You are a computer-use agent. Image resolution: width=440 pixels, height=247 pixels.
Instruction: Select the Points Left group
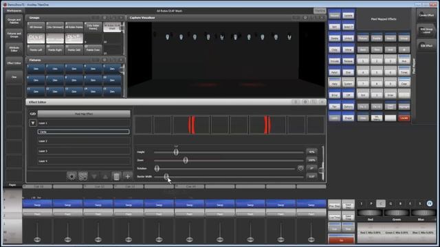(36, 49)
